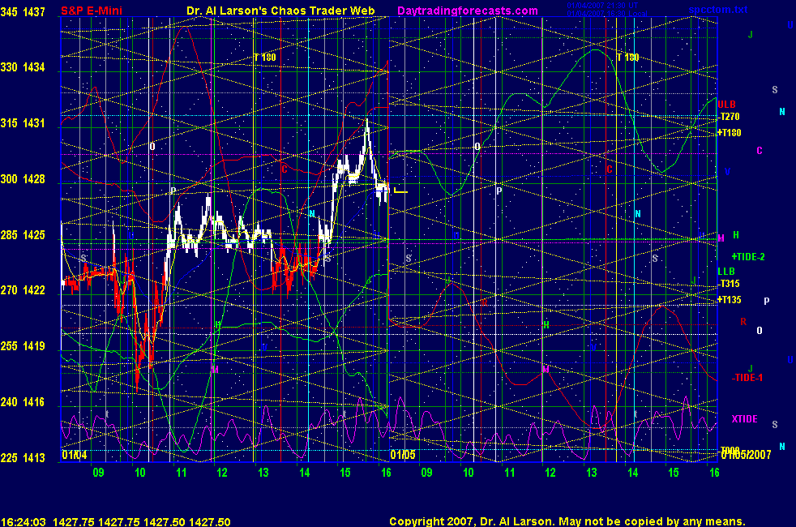
Task: Select the 285 1425 price label
Action: (x=23, y=235)
